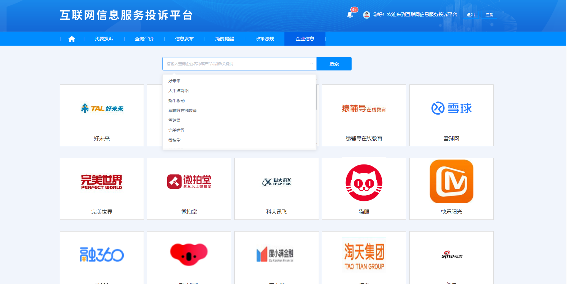Viewport: 567px width, 284px height.
Task: Open the 消费提醒 menu
Action: 224,39
